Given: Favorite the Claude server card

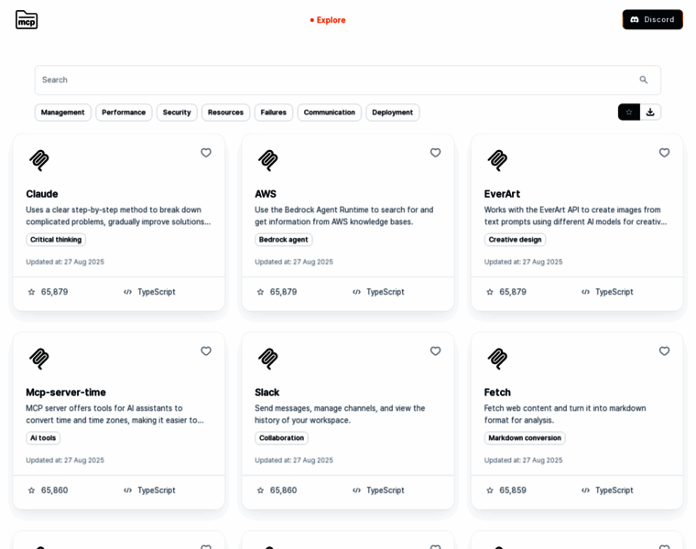Looking at the screenshot, I should [x=206, y=153].
